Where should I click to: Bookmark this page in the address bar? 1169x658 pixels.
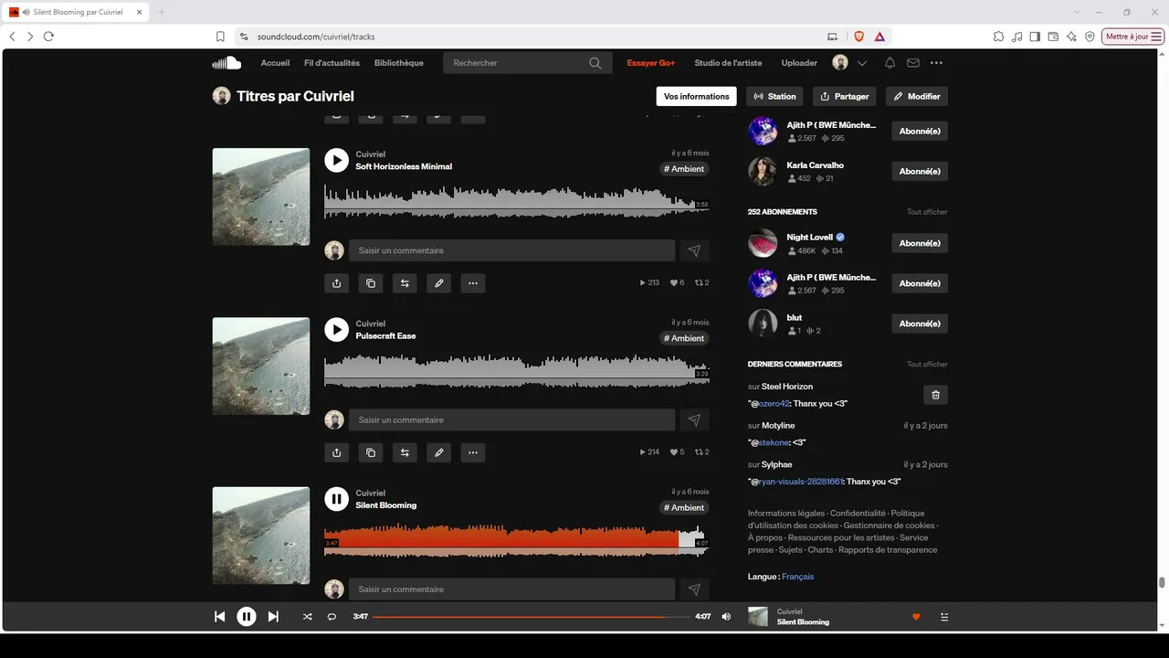(220, 37)
